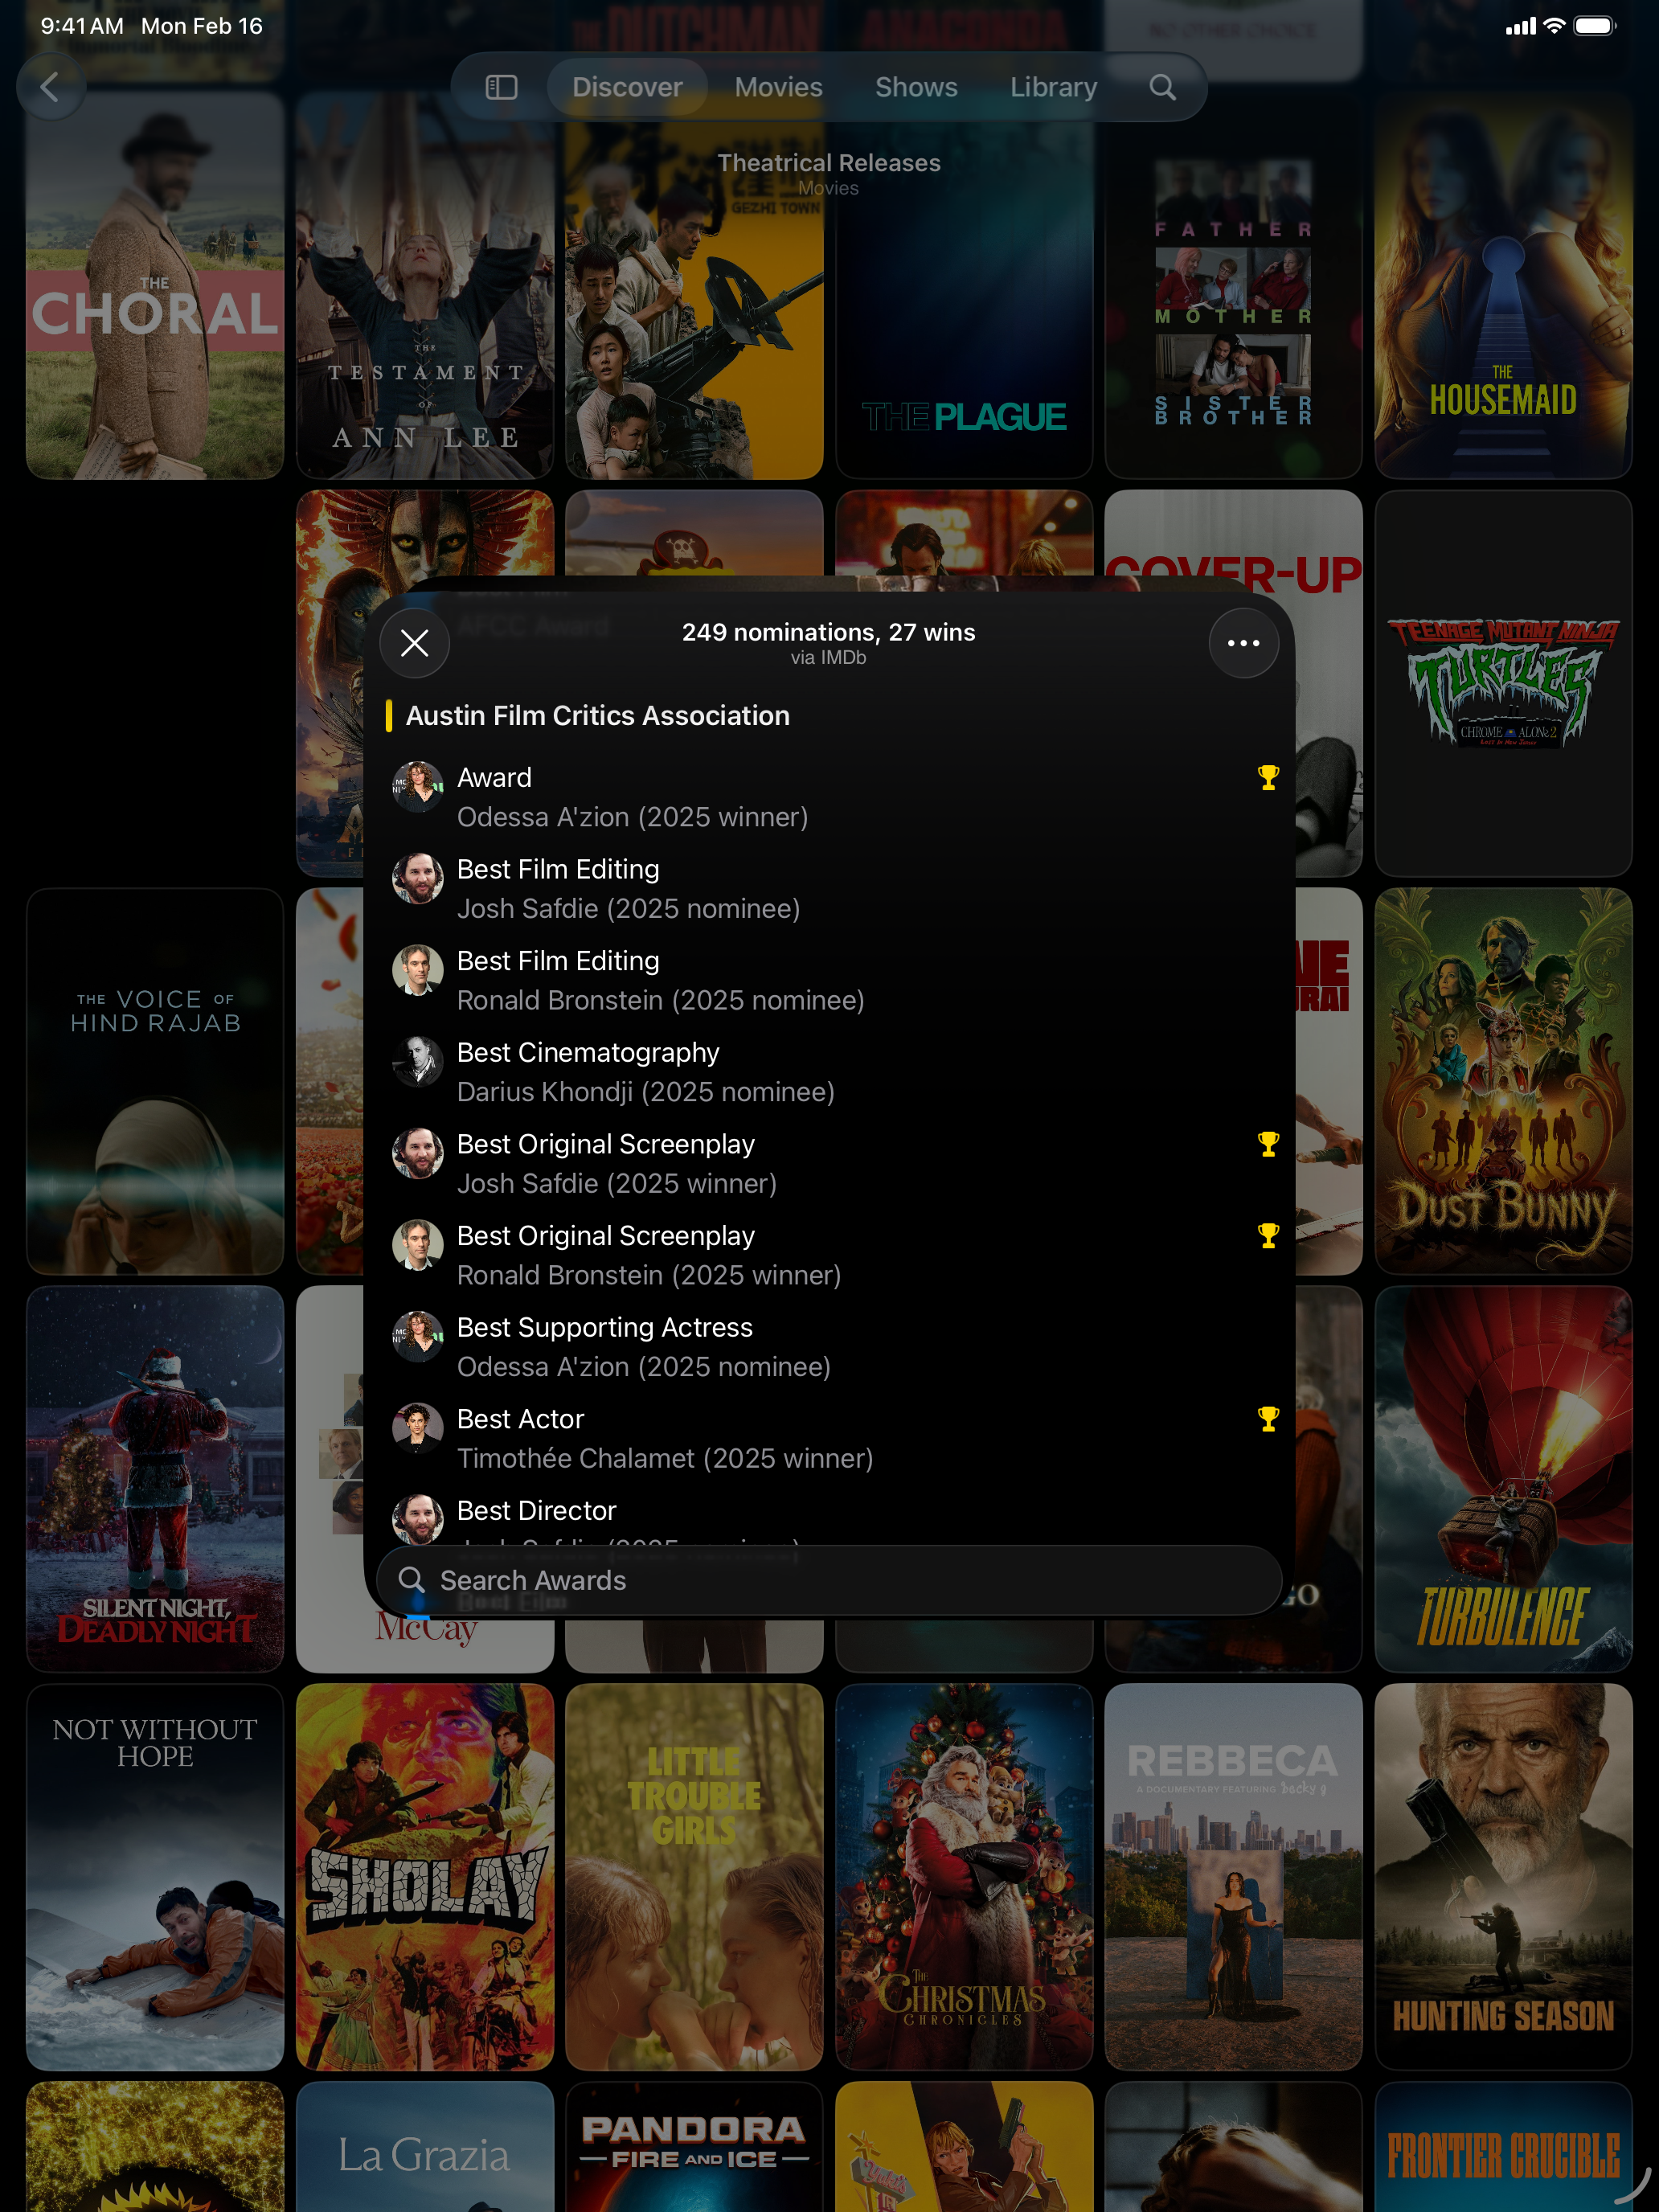
Task: Open the Silent Night, Deadly Night poster
Action: click(x=155, y=1479)
